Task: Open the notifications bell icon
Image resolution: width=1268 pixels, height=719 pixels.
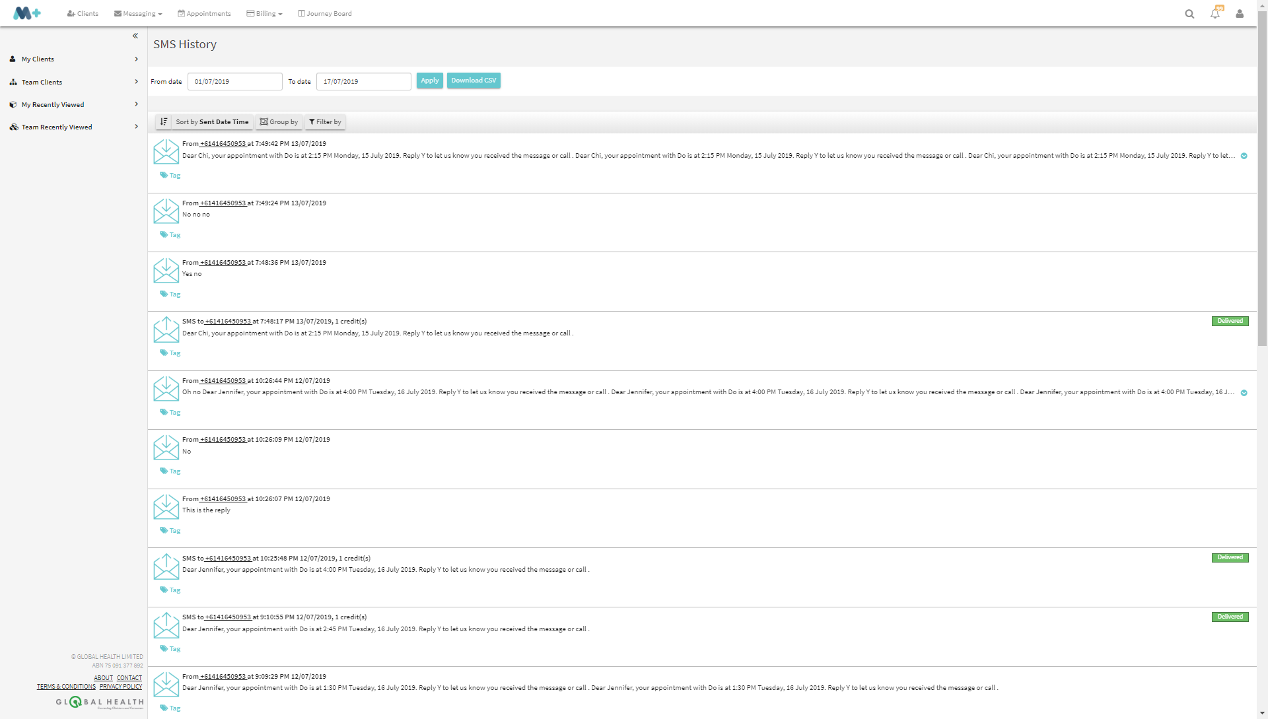Action: pyautogui.click(x=1215, y=14)
